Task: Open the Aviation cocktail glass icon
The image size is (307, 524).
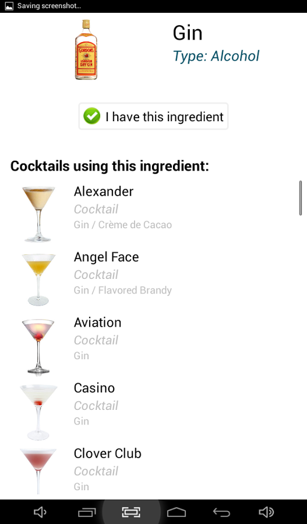Action: pyautogui.click(x=38, y=345)
